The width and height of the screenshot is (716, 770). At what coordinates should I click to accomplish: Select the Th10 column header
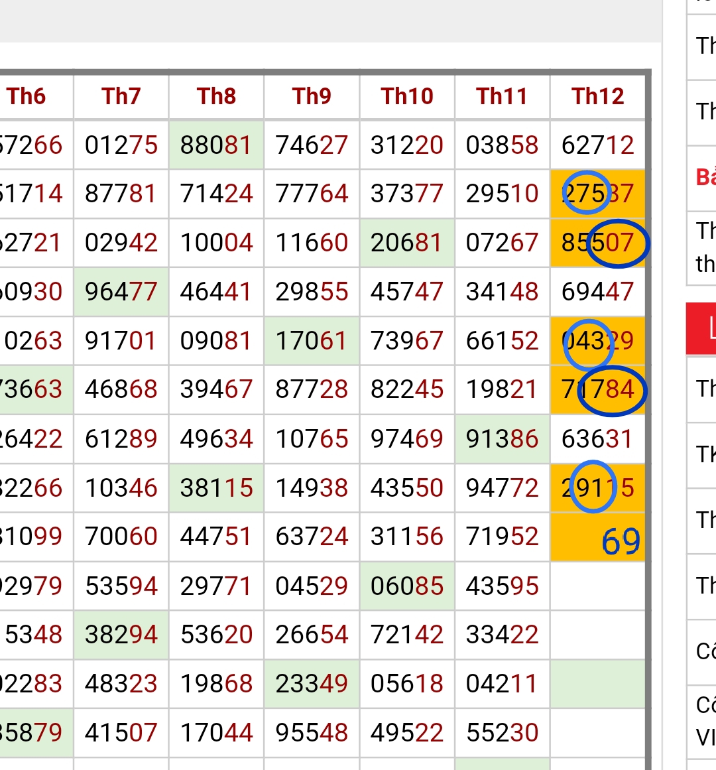[x=407, y=97]
